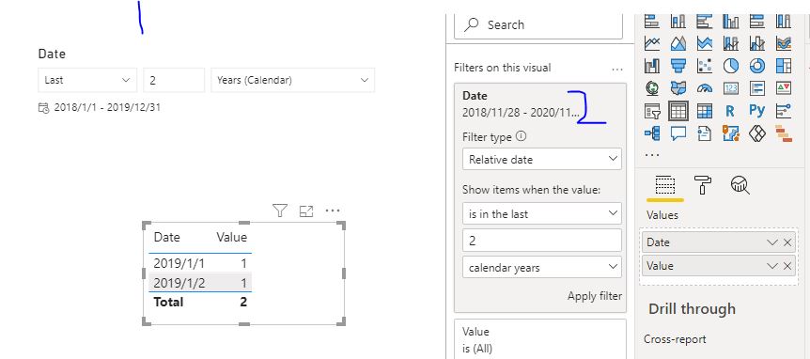Open the 'Filters on this visual' ellipsis menu

coord(616,69)
